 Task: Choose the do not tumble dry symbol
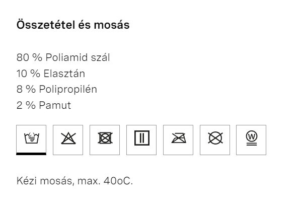click(105, 140)
